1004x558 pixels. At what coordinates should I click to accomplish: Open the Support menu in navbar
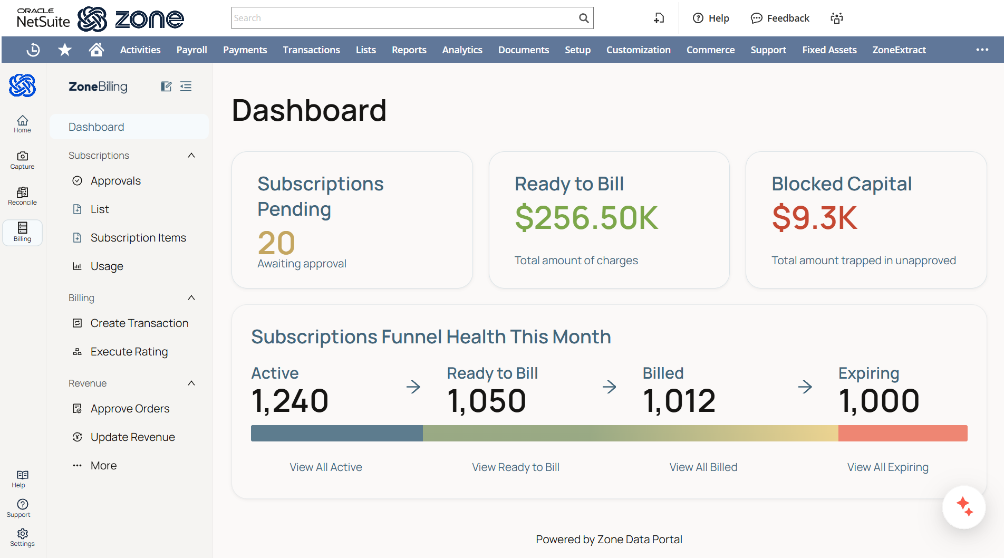point(768,50)
